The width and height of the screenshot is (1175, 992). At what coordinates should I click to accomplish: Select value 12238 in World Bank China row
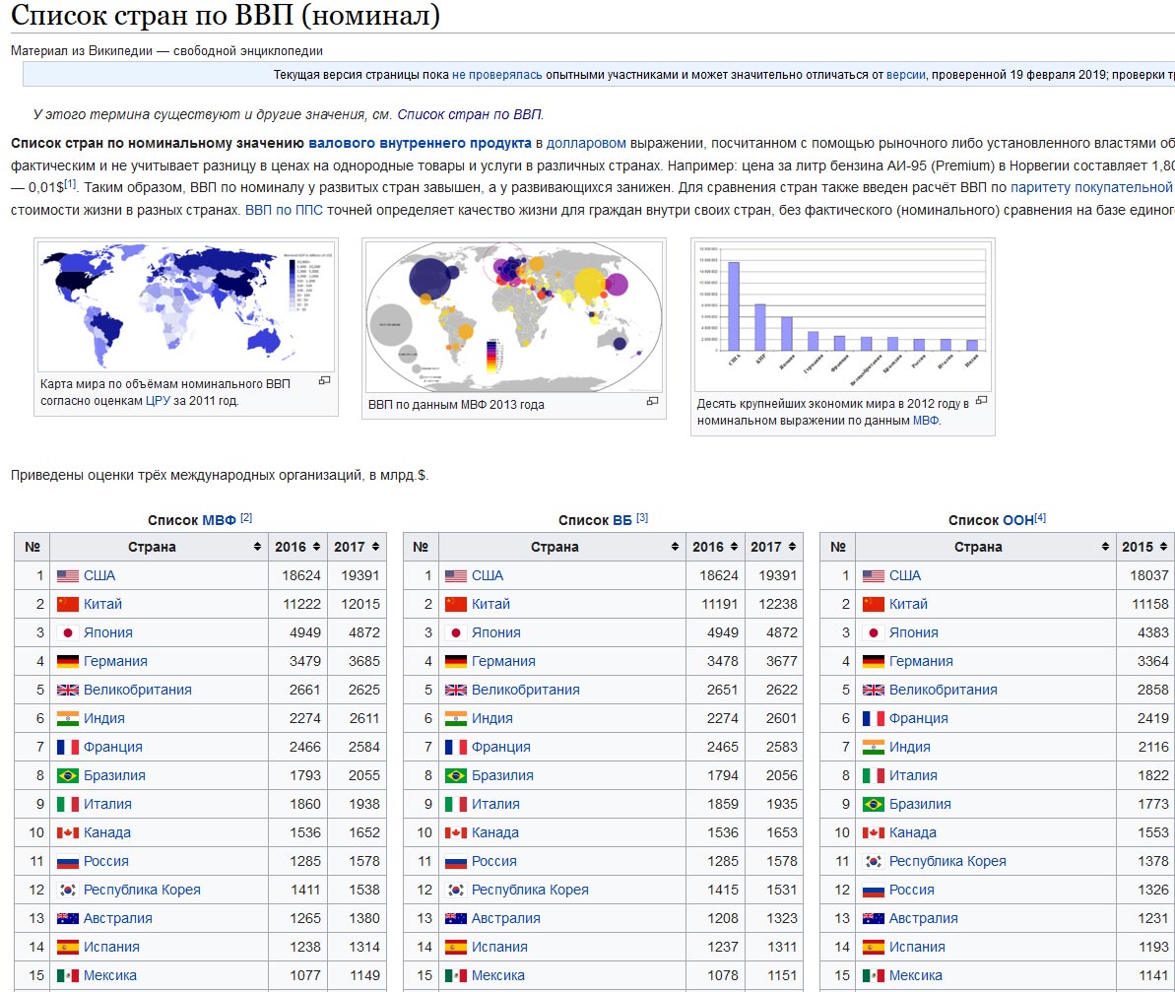pos(778,605)
